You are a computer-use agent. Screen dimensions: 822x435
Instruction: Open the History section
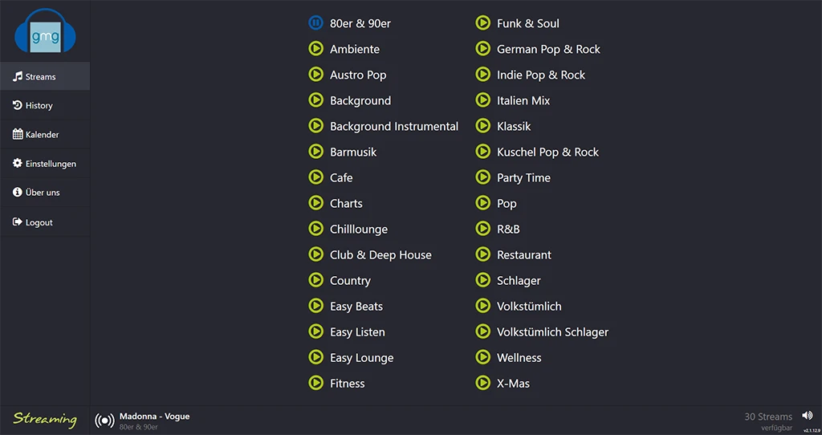tap(39, 106)
